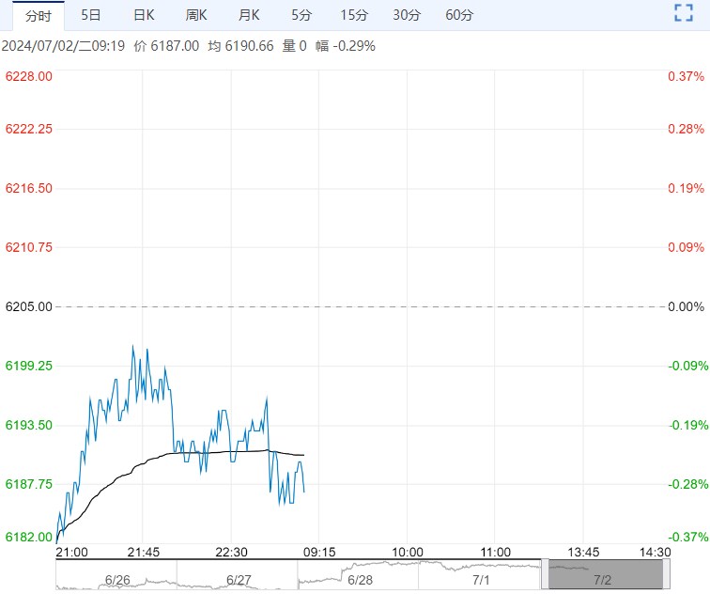Switch to 周K weekly chart
This screenshot has width=710, height=594.
pos(196,15)
